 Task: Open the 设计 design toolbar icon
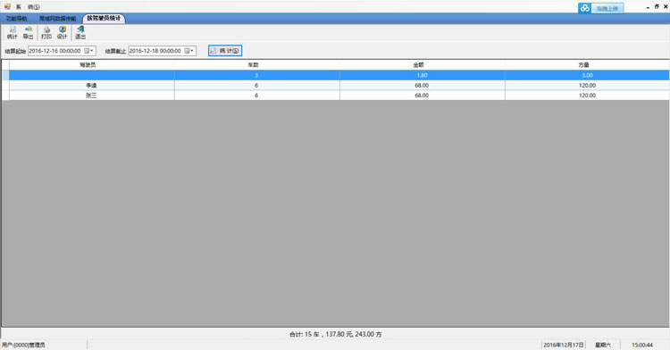[x=63, y=32]
